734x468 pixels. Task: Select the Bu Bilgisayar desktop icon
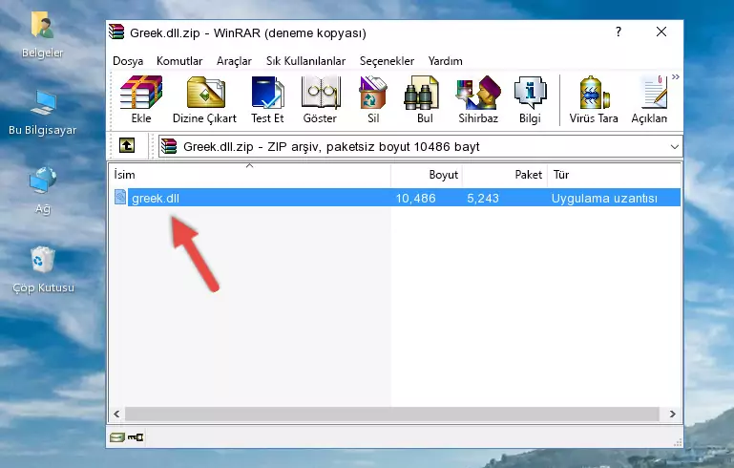tap(43, 113)
